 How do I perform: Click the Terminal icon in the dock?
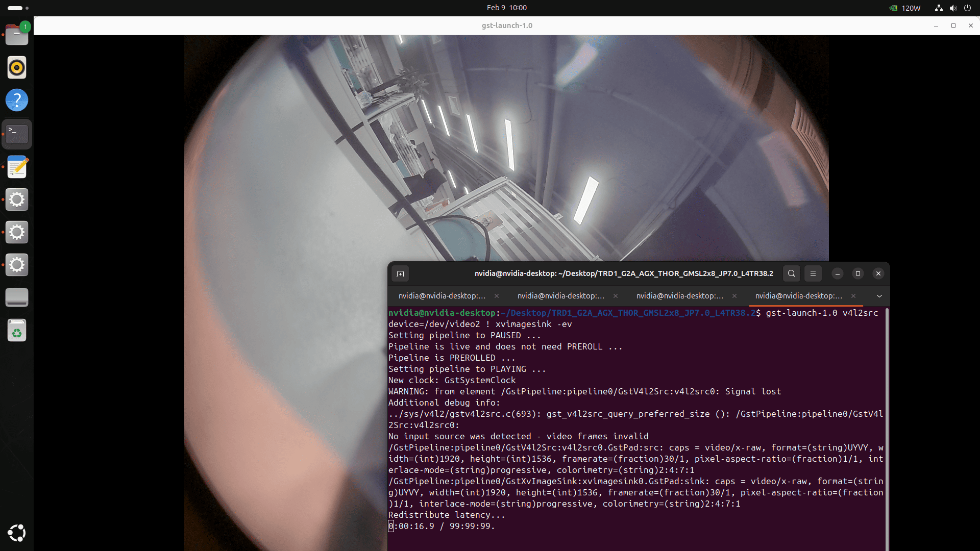[x=17, y=134]
